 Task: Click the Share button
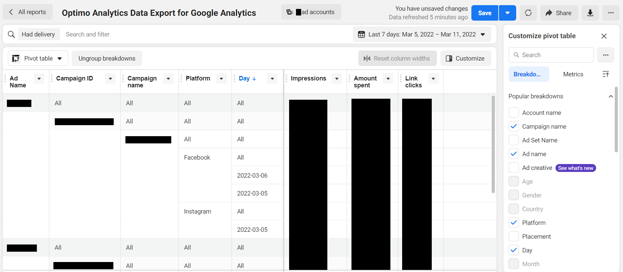[559, 13]
